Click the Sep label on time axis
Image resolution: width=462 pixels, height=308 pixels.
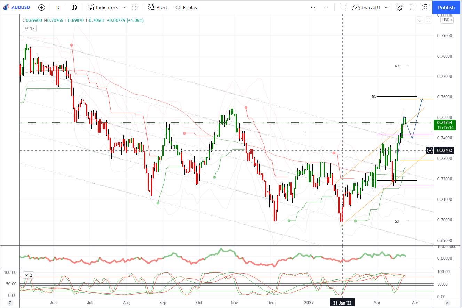(163, 303)
